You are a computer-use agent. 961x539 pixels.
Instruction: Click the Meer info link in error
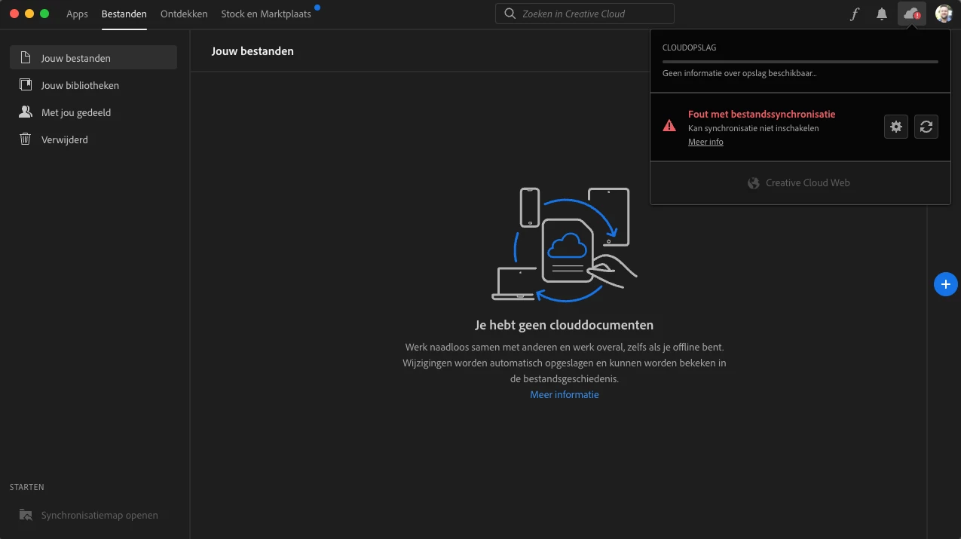click(705, 142)
